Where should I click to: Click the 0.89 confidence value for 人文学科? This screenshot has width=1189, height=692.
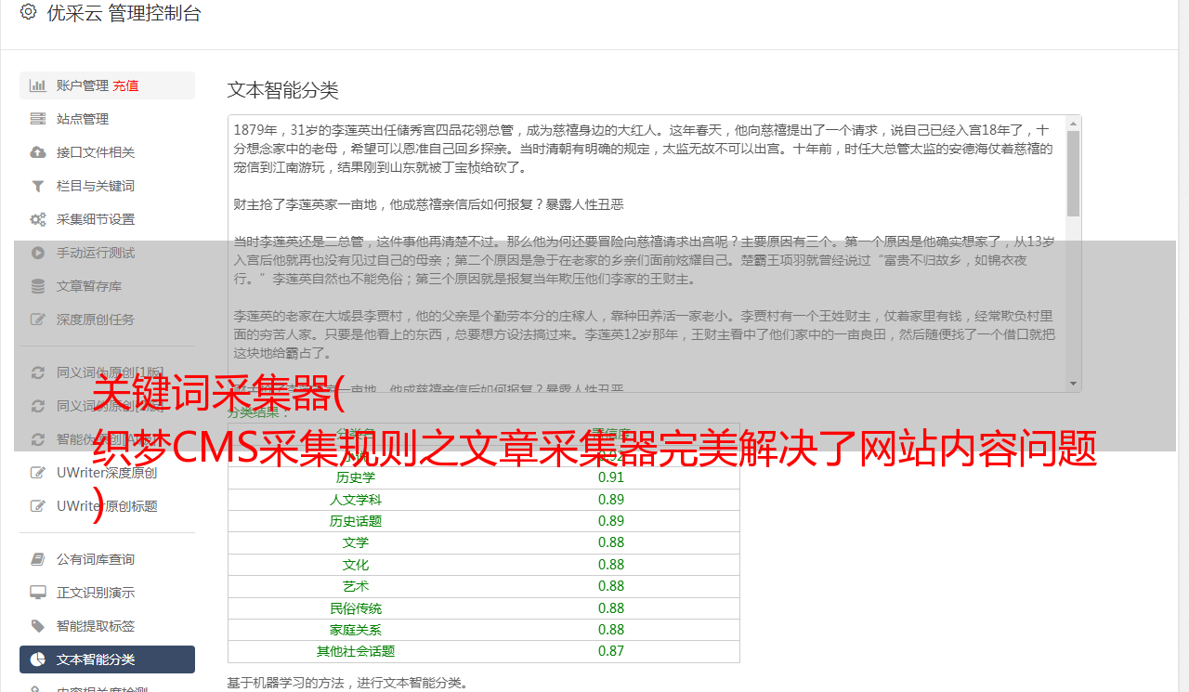click(611, 500)
